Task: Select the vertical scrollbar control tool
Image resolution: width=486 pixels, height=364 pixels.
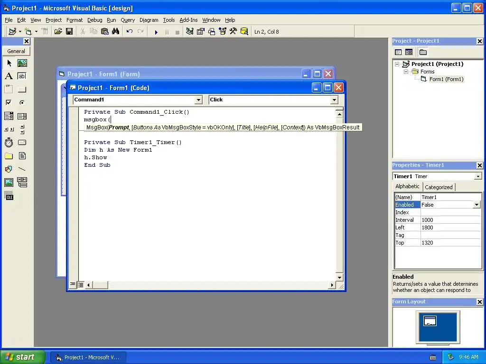Action: [22, 129]
